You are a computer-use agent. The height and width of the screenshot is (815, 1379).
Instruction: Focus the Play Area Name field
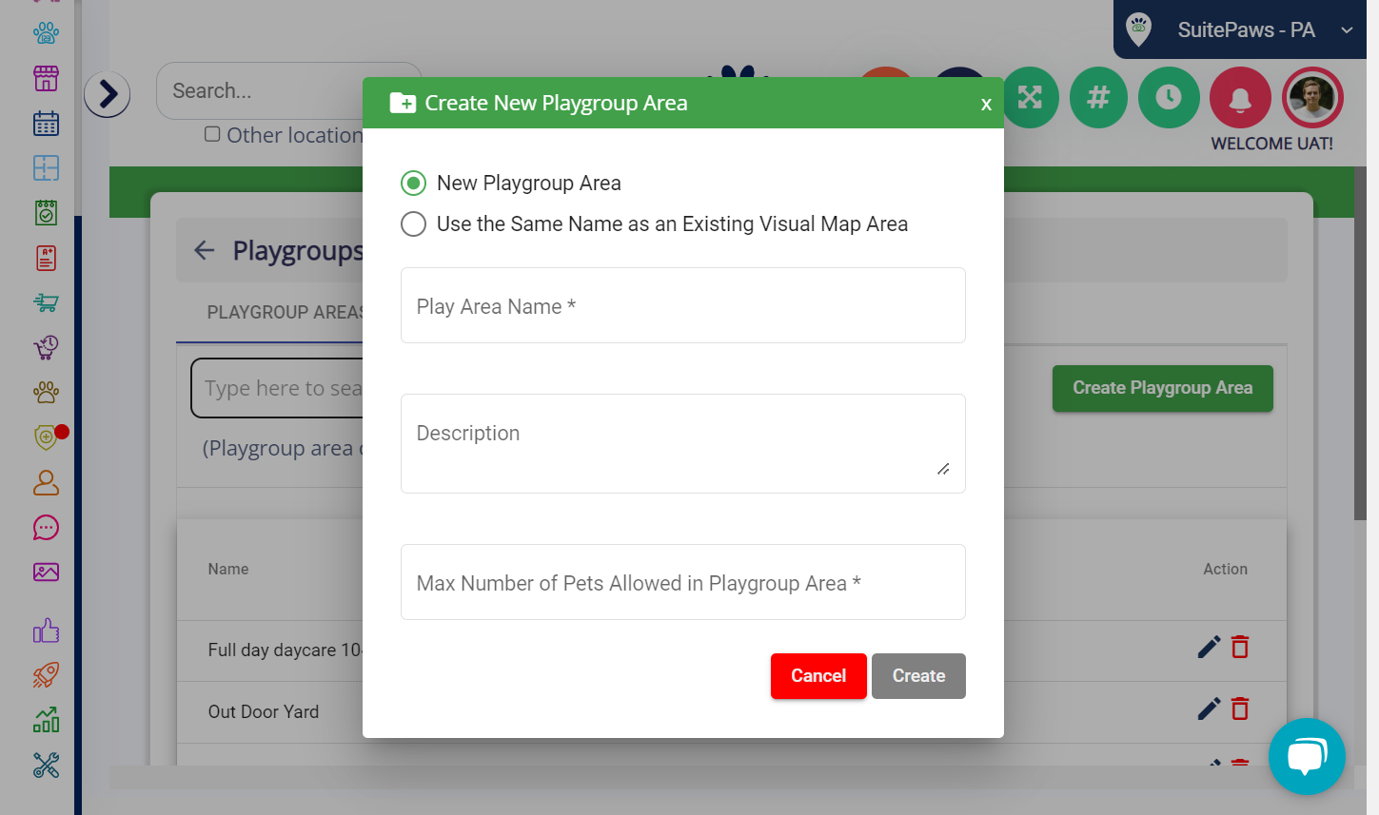(683, 305)
